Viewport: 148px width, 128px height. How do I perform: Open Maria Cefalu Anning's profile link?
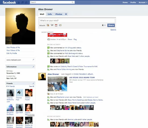64,69
